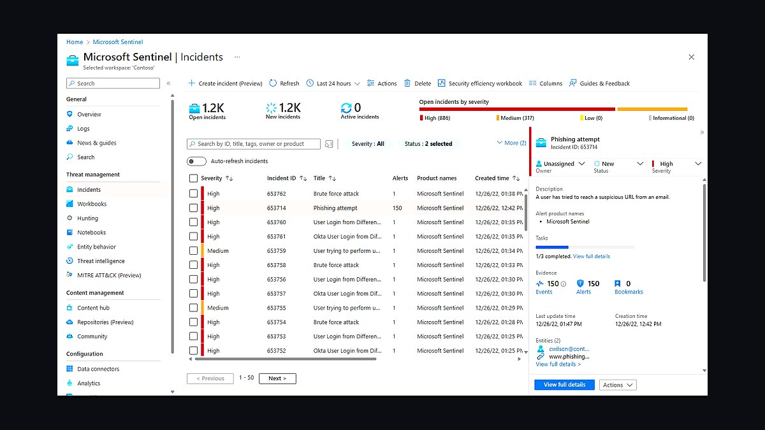Sort by Severity column header

tap(217, 178)
